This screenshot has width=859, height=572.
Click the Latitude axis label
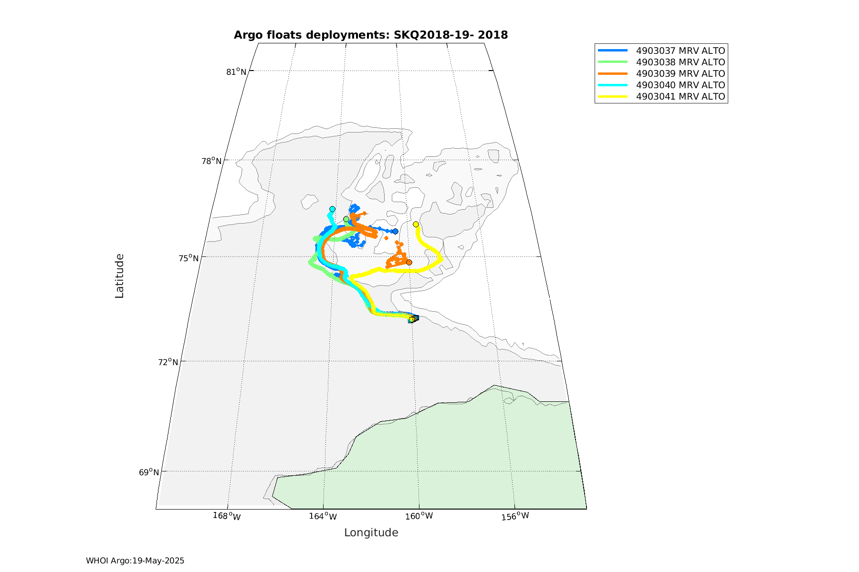(119, 276)
